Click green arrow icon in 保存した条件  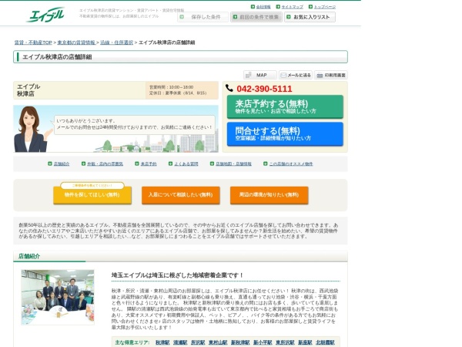(182, 17)
